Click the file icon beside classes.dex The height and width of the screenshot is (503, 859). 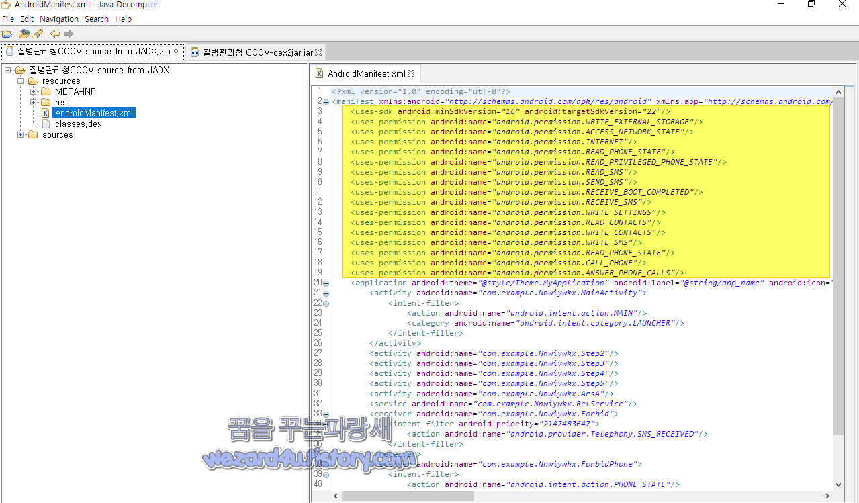click(46, 124)
